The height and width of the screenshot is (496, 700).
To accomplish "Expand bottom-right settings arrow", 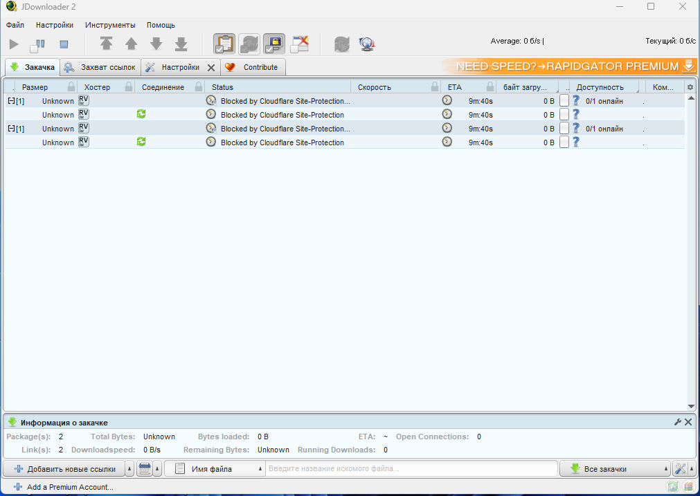I will [692, 469].
